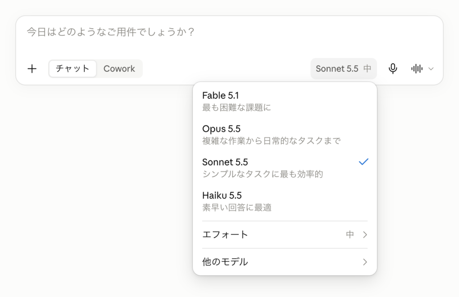The width and height of the screenshot is (459, 297).
Task: Close the Sonnet 5.5 model selector dropdown
Action: click(x=343, y=69)
